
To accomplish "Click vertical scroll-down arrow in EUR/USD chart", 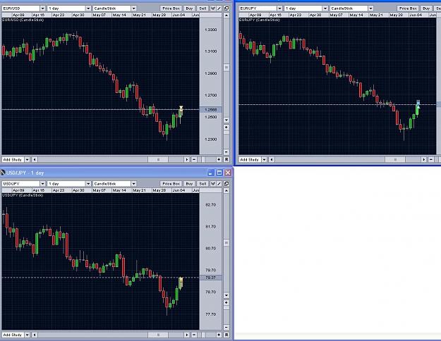I will (226, 120).
